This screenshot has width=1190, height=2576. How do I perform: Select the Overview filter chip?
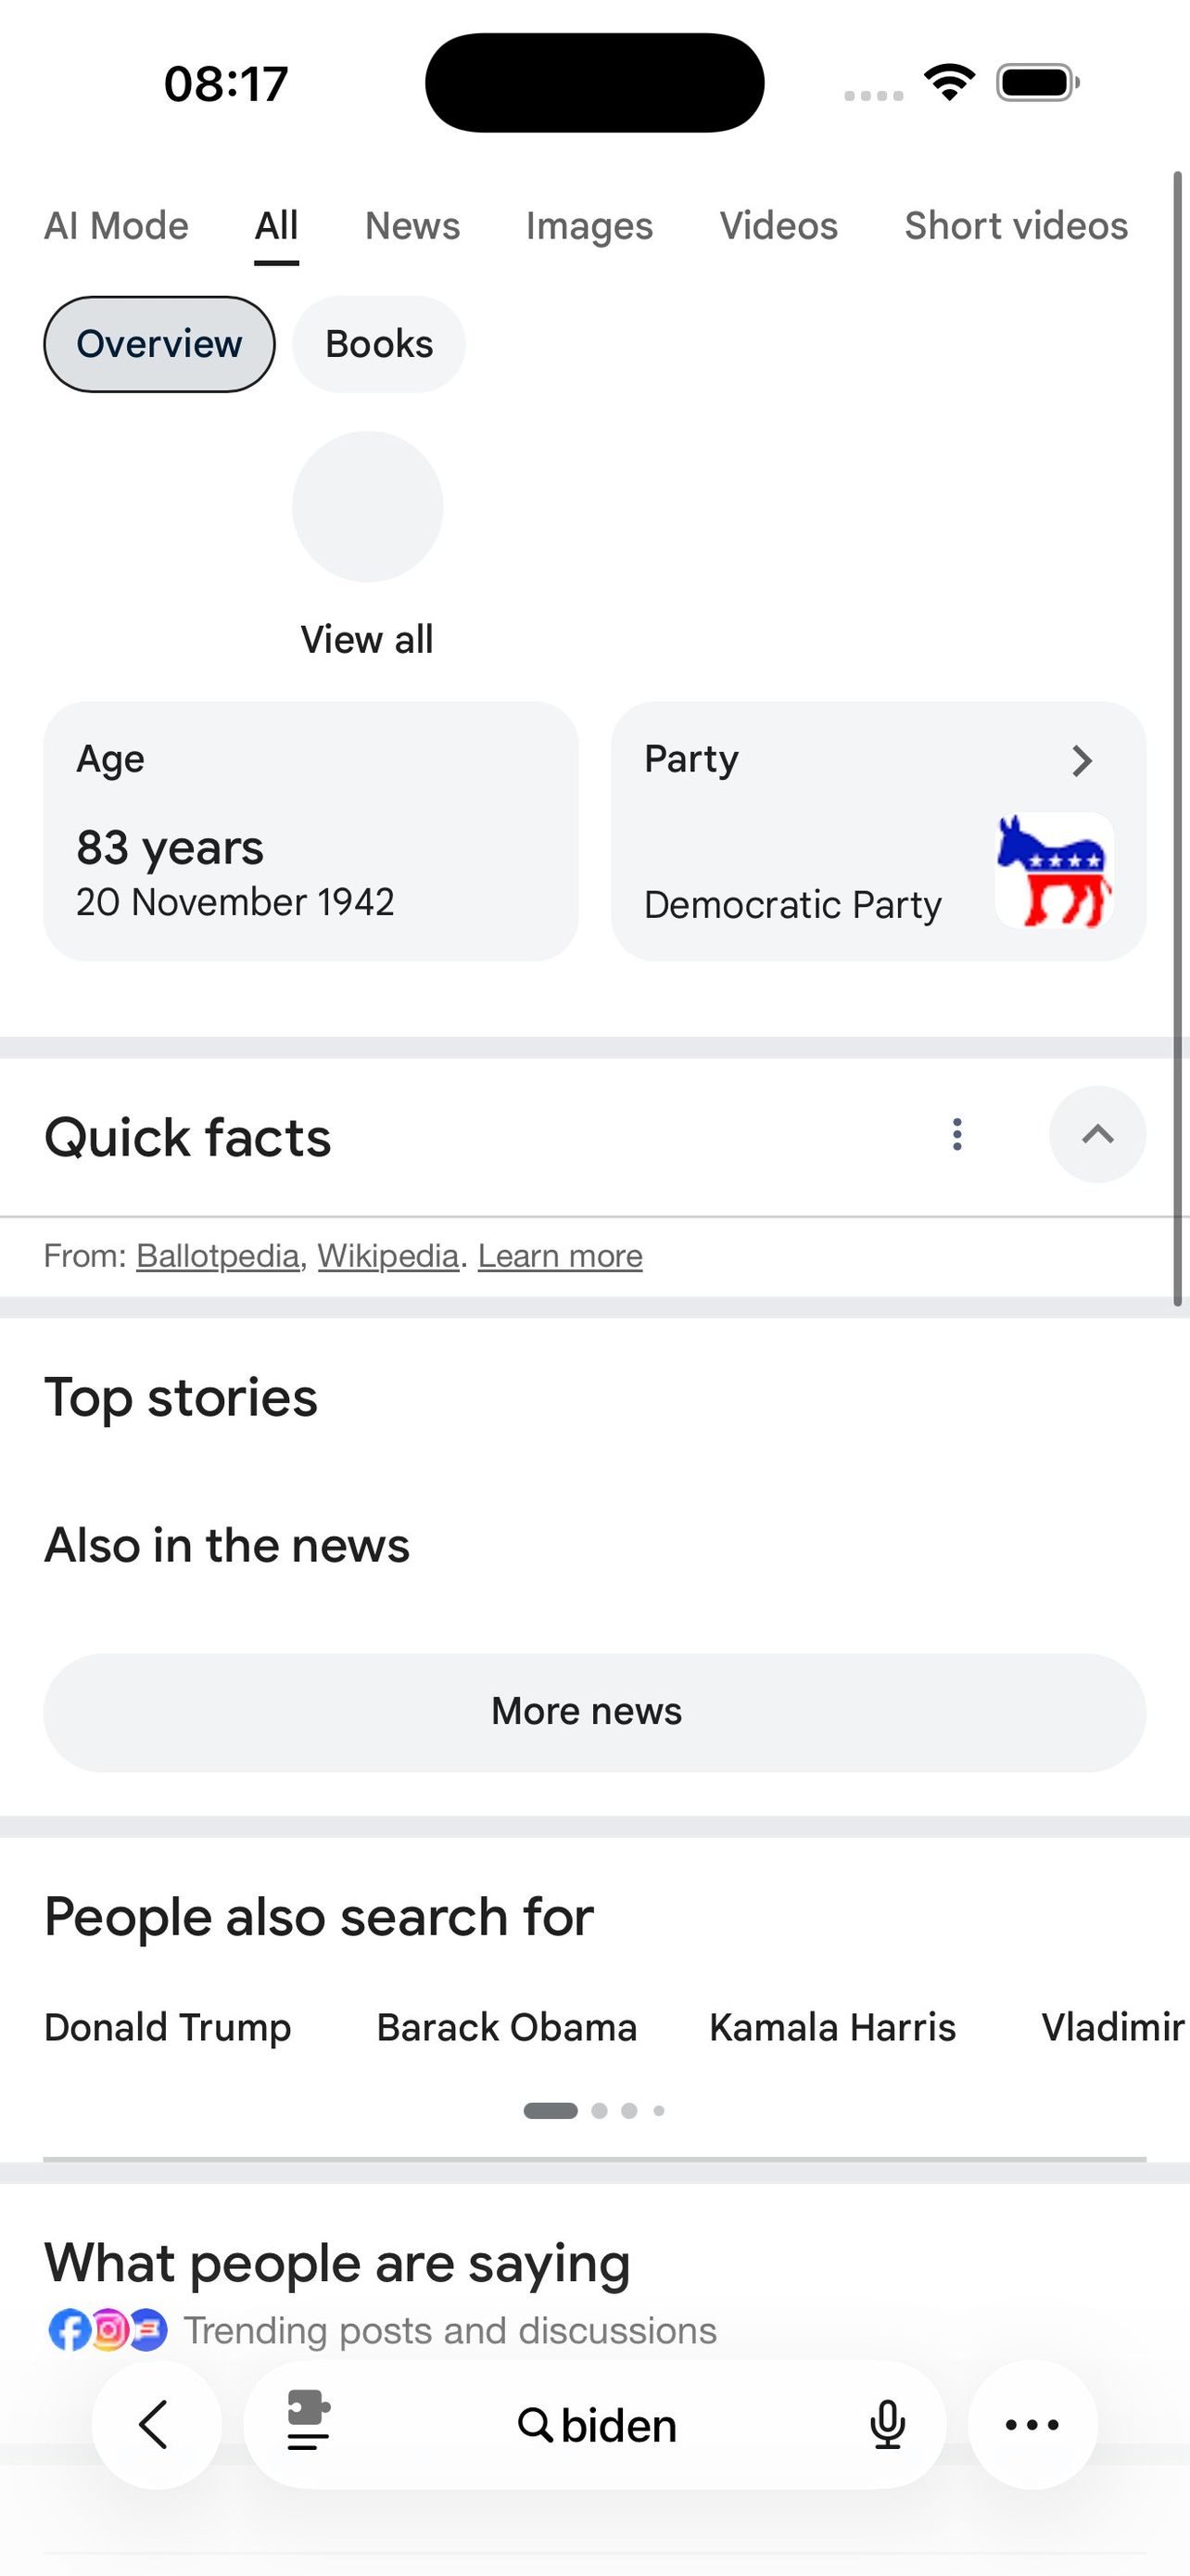(x=158, y=344)
